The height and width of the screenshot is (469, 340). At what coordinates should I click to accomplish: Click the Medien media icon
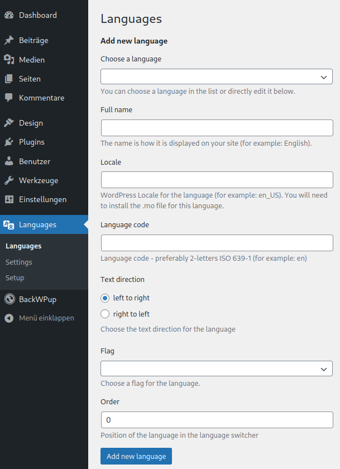(x=9, y=60)
